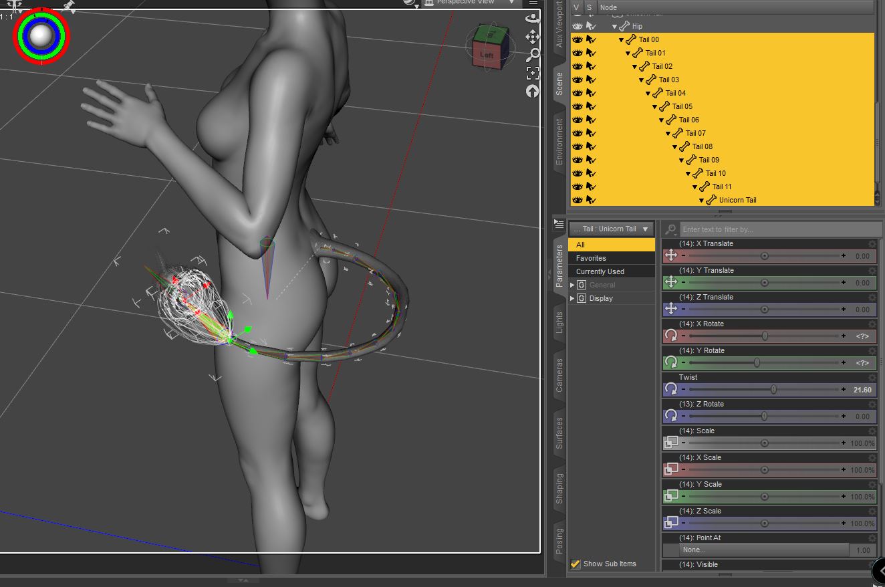This screenshot has height=587, width=885.
Task: Collapse the Tail 09 node triangle
Action: 681,160
